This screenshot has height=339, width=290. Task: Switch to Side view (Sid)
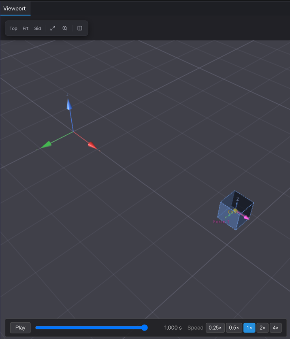[x=38, y=28]
